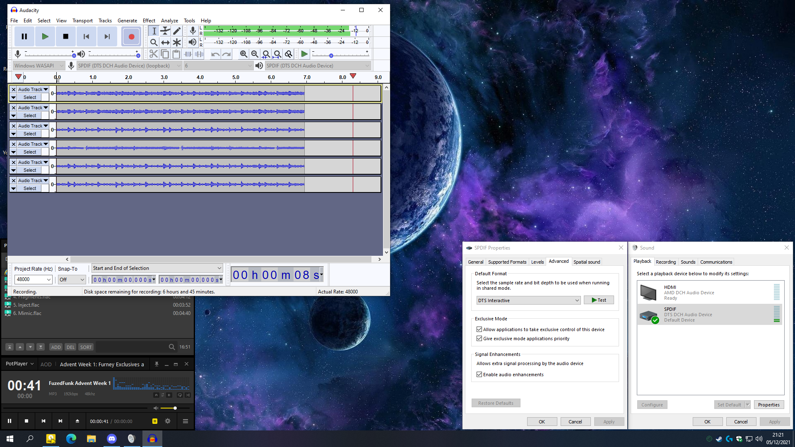Open the 'DTS Interactive' default format dropdown
This screenshot has height=447, width=795.
(528, 300)
